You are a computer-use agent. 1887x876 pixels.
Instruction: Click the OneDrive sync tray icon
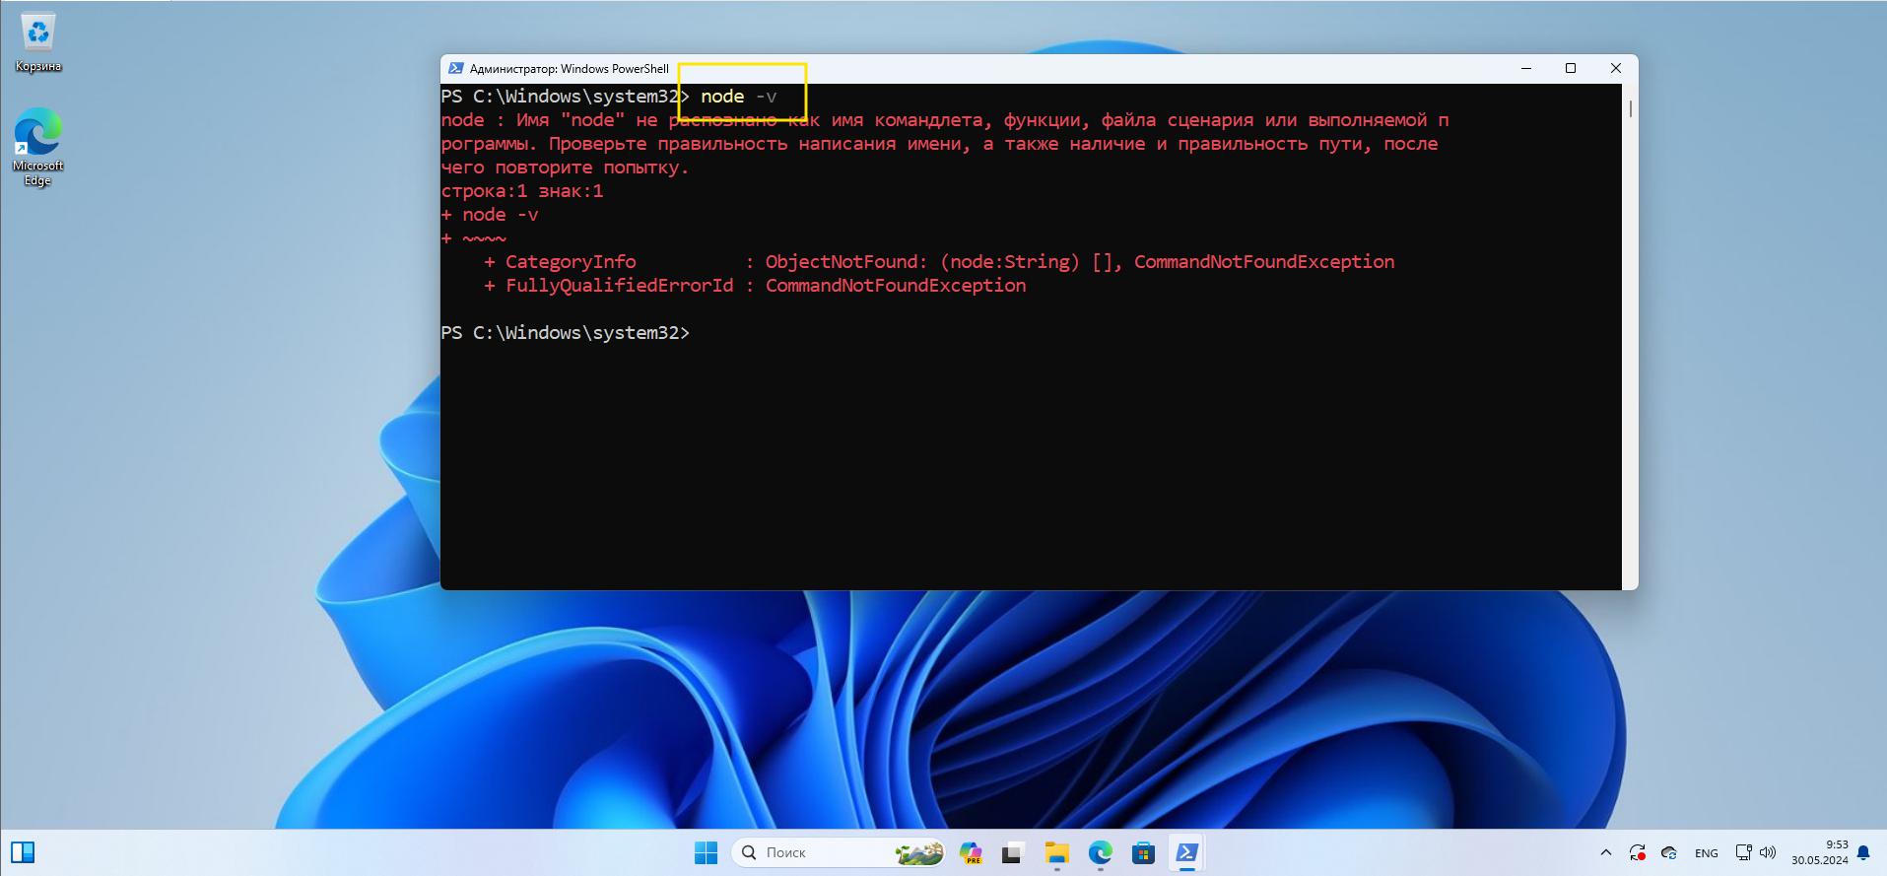1668,852
